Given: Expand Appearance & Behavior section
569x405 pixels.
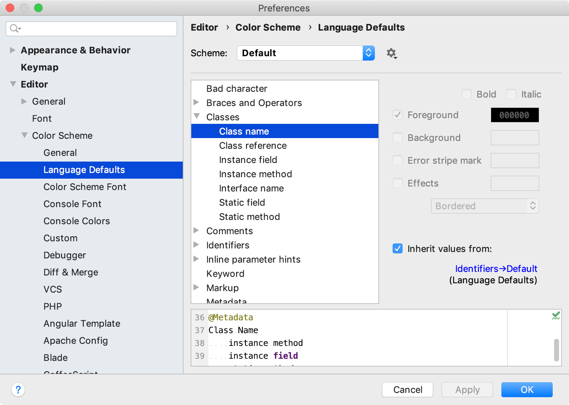Looking at the screenshot, I should (12, 50).
